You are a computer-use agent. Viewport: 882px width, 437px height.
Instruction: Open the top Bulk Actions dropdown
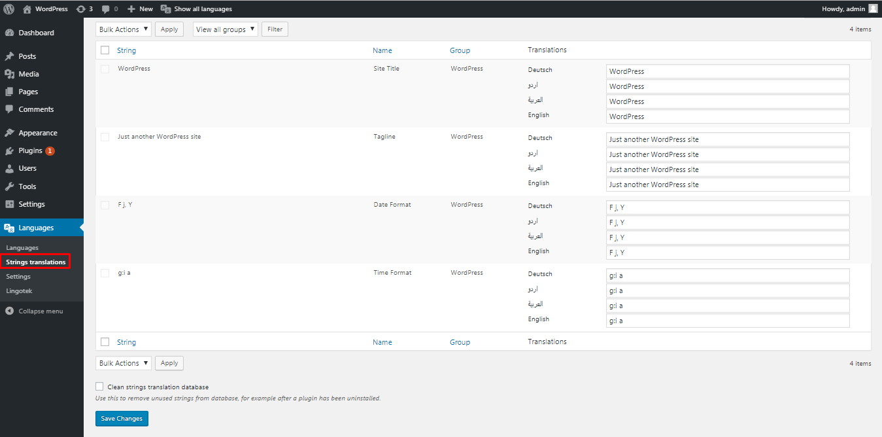(x=124, y=29)
